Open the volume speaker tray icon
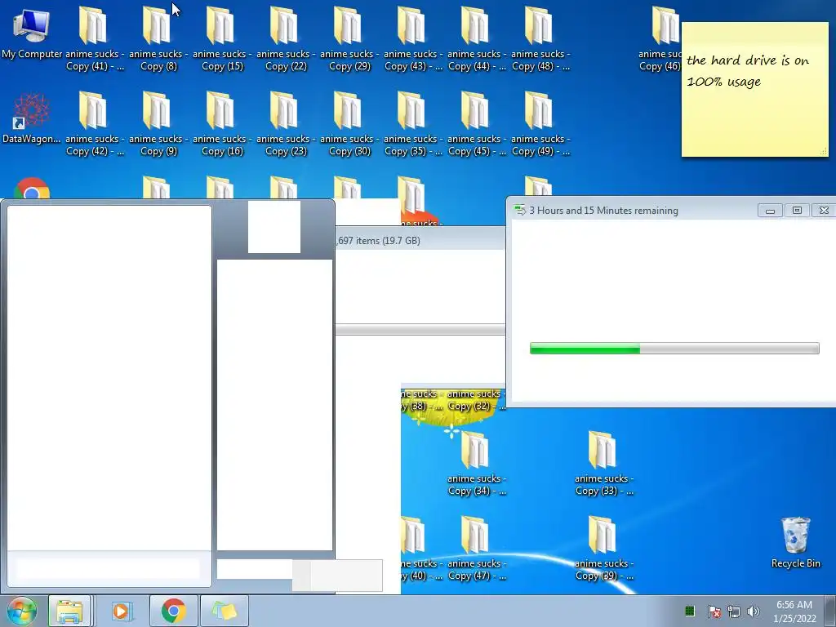Screen dimensions: 836x627 (754, 611)
